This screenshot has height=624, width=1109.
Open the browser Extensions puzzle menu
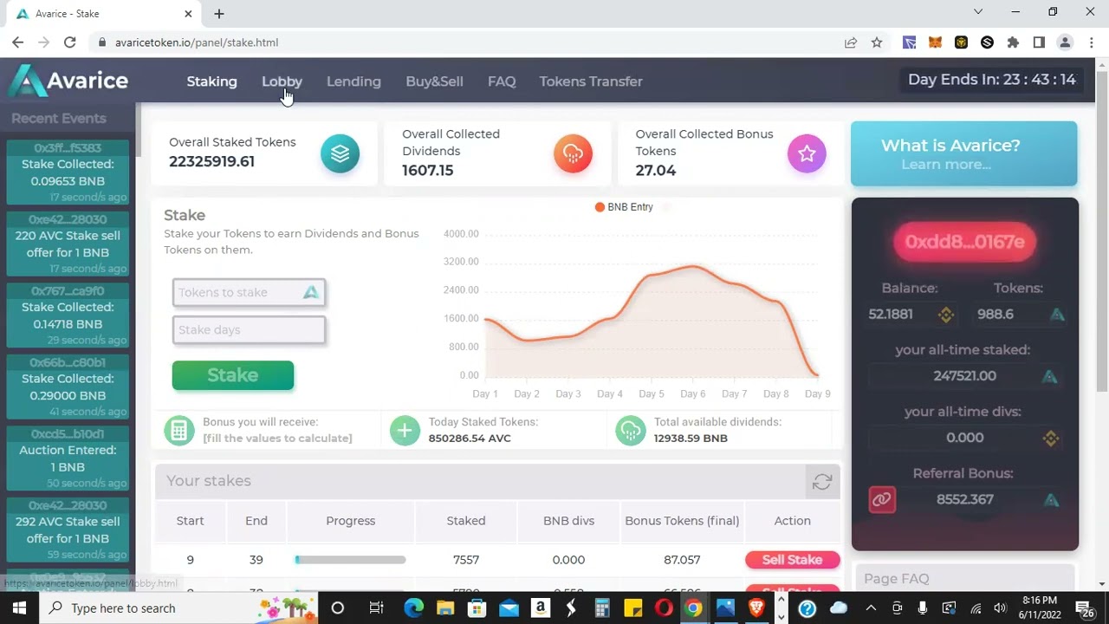pos(1013,42)
